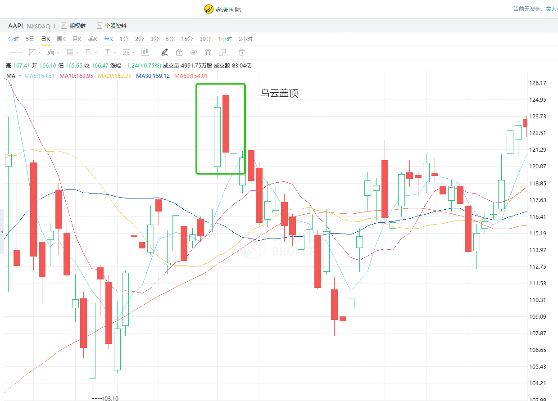Activate the pencil drawing tool

click(x=165, y=52)
